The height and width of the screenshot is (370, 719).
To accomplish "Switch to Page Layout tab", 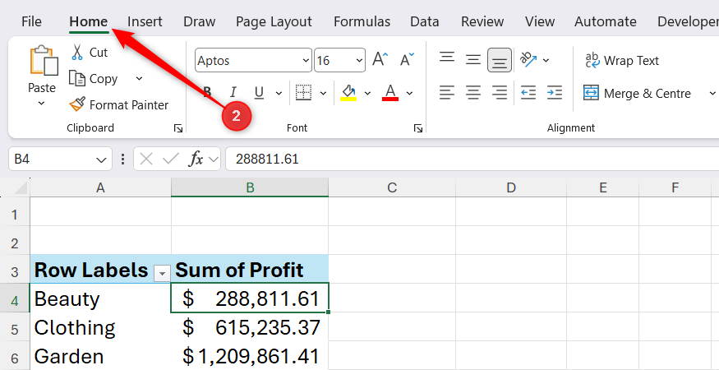I will tap(274, 21).
